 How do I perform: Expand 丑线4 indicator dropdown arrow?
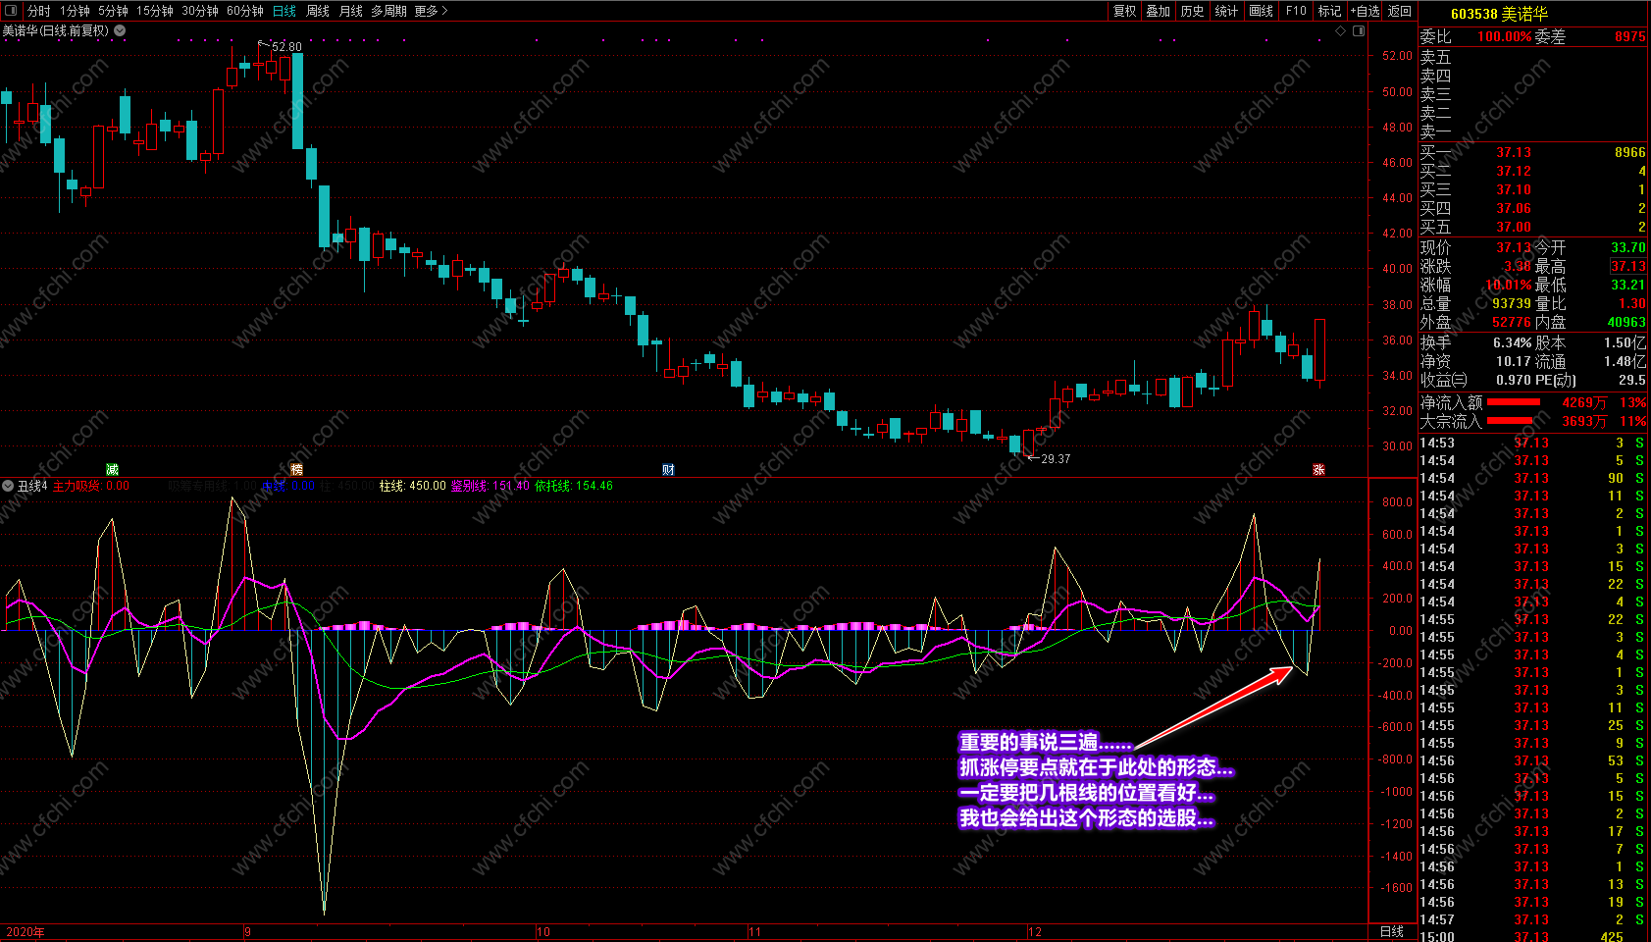click(8, 486)
